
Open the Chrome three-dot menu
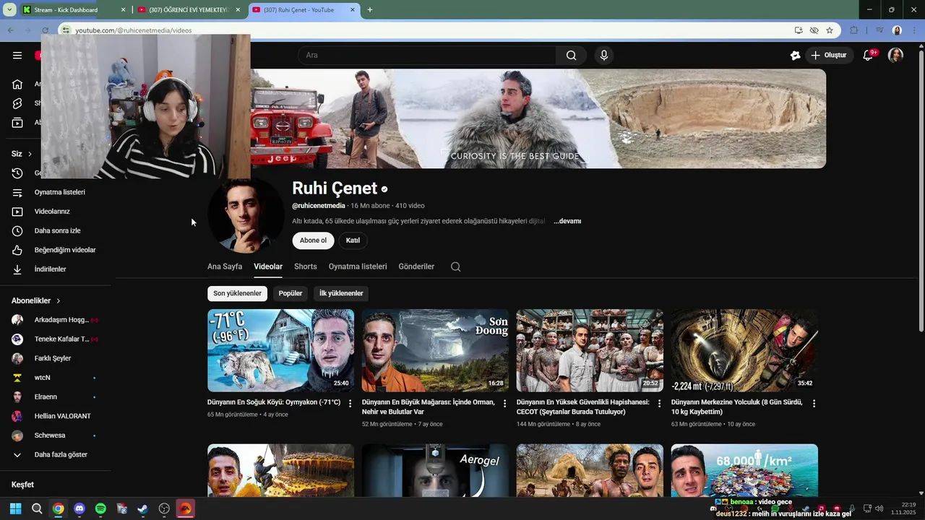pos(913,30)
